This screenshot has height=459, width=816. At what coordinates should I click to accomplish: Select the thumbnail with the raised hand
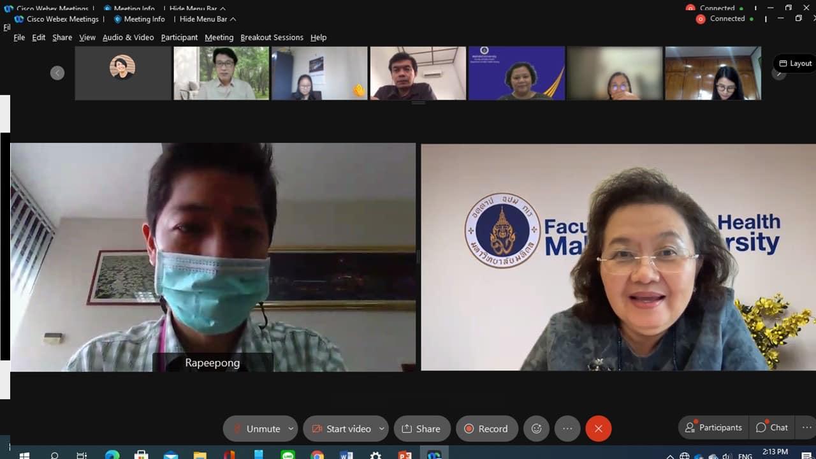319,73
